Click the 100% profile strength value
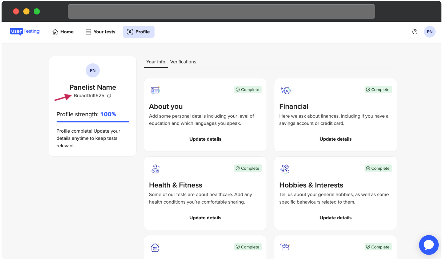 [x=108, y=114]
